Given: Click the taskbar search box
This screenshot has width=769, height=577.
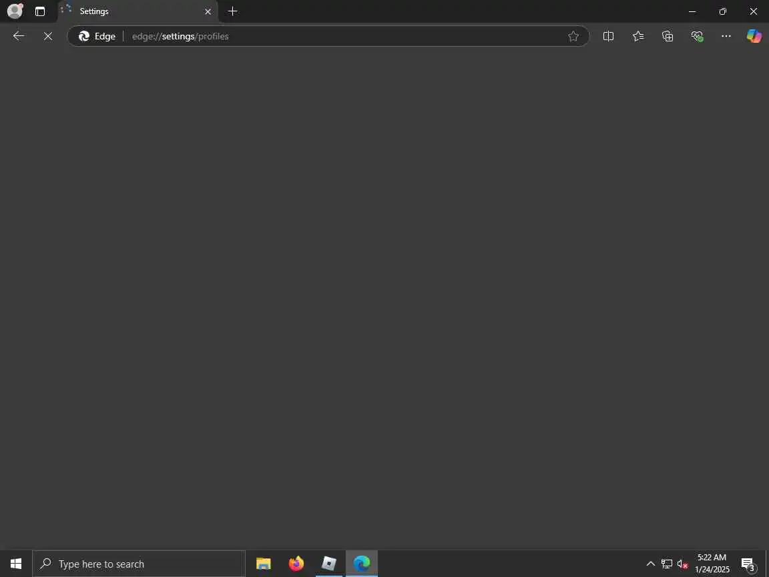Looking at the screenshot, I should click(139, 564).
